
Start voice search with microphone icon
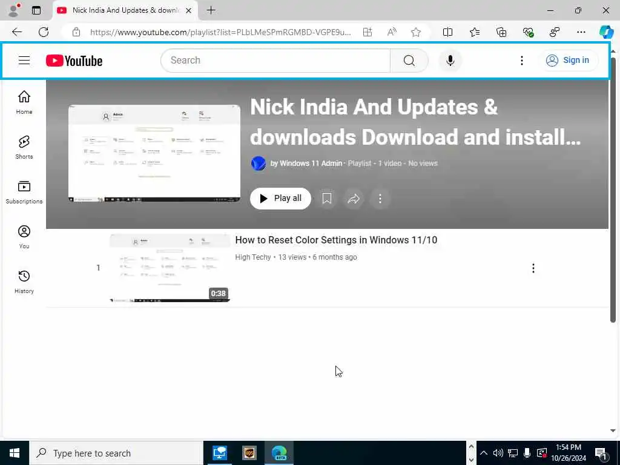click(450, 61)
